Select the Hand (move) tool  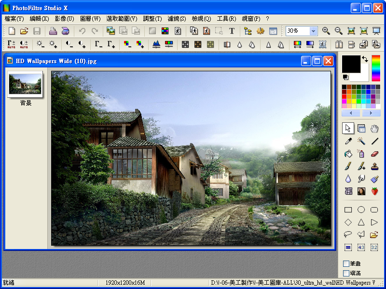[x=374, y=128]
